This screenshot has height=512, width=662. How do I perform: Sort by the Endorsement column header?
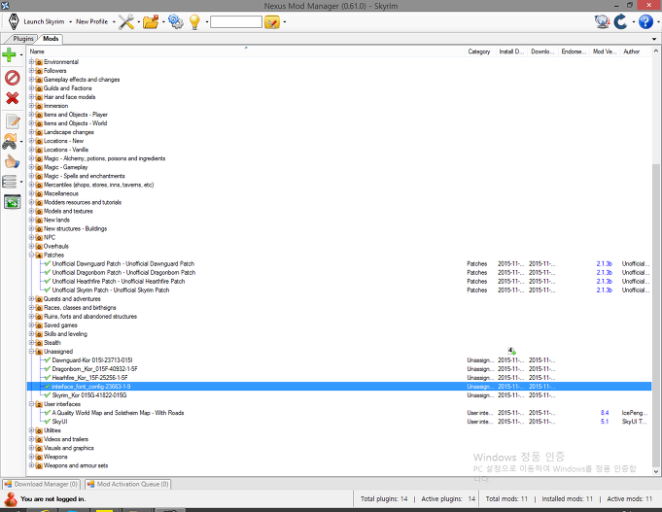coord(574,51)
